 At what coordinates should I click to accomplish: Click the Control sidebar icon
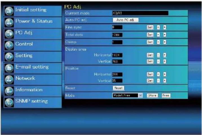pyautogui.click(x=9, y=45)
